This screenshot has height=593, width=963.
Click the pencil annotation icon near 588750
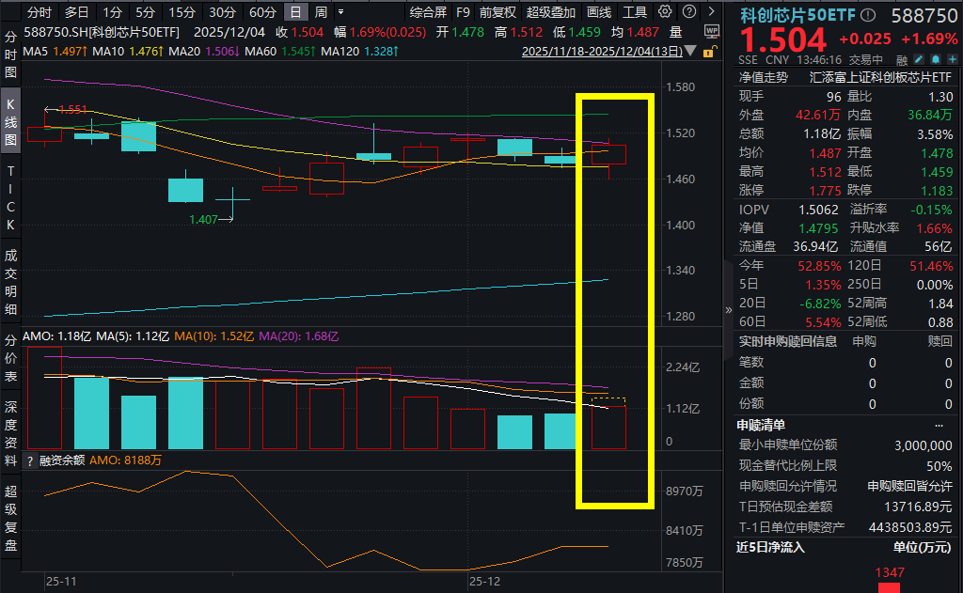919,59
